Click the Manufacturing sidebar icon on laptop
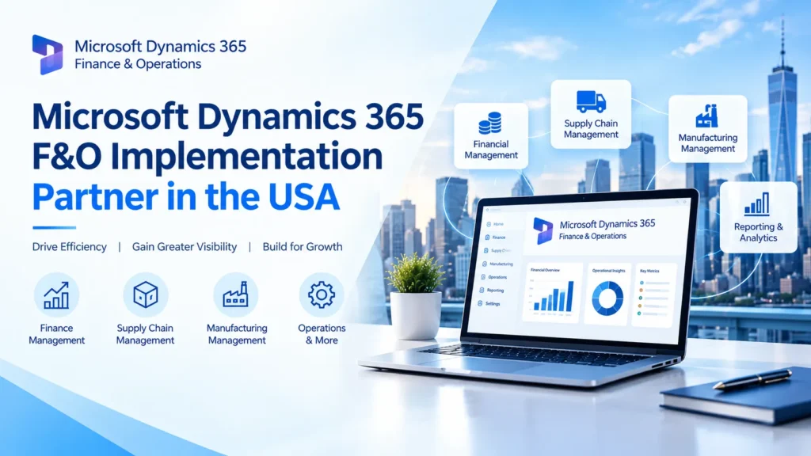The width and height of the screenshot is (811, 456). (485, 264)
